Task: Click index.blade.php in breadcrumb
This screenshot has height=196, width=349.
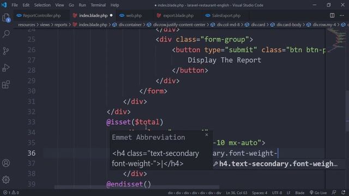Action: [93, 24]
